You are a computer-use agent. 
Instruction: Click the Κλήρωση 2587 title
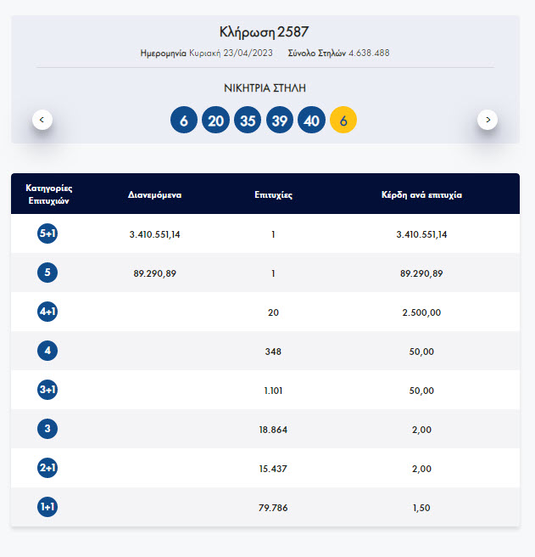point(265,32)
